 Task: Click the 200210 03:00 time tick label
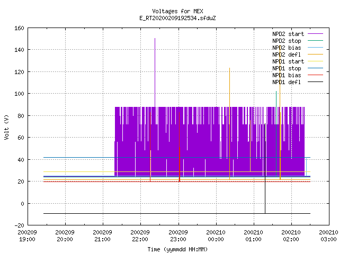click(x=328, y=236)
